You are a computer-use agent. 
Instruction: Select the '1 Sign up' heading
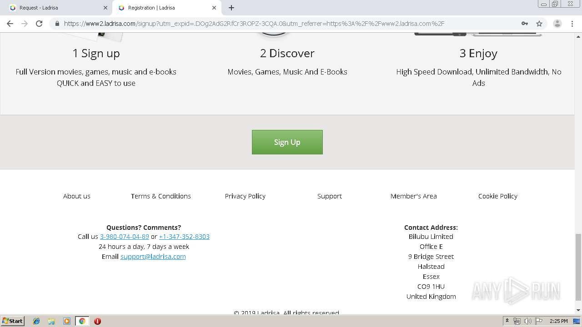(96, 53)
